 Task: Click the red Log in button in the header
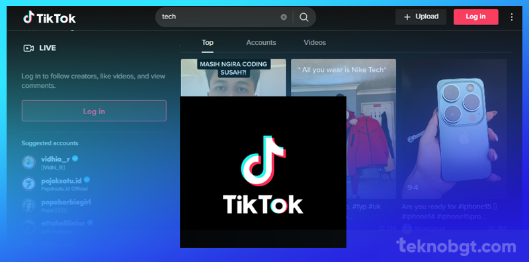tap(475, 17)
